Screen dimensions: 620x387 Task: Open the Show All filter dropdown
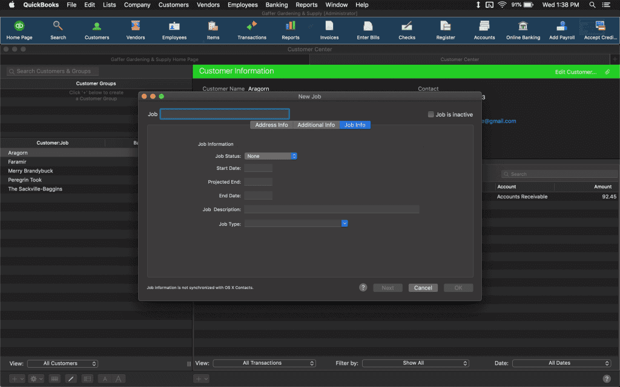[x=415, y=363]
